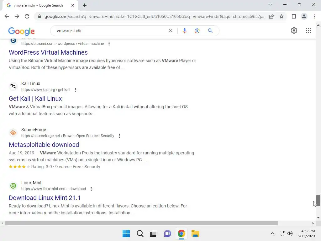Open the Chrome three-dot menu
Screen dimensions: 321x241
[x=314, y=16]
